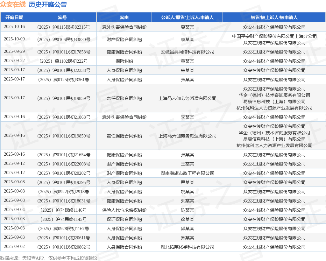Click the 开庭日期 column header
This screenshot has height=261, width=326.
(x=14, y=18)
